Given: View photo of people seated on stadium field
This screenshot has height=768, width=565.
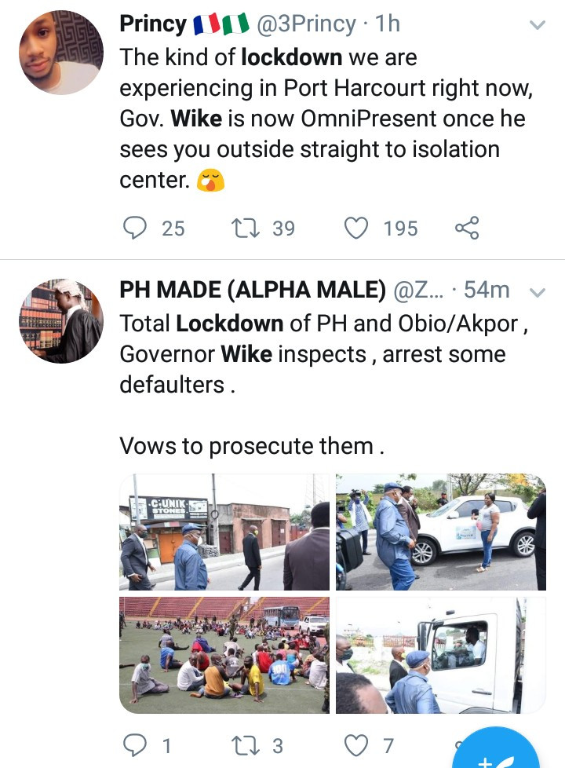Looking at the screenshot, I should [x=224, y=655].
